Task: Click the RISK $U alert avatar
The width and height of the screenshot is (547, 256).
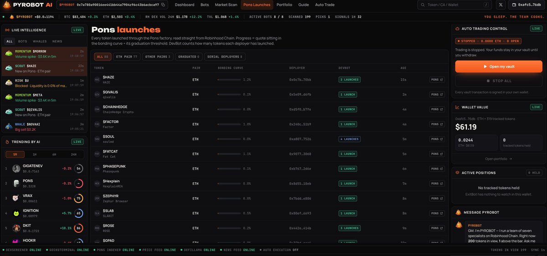Action: coord(9,82)
